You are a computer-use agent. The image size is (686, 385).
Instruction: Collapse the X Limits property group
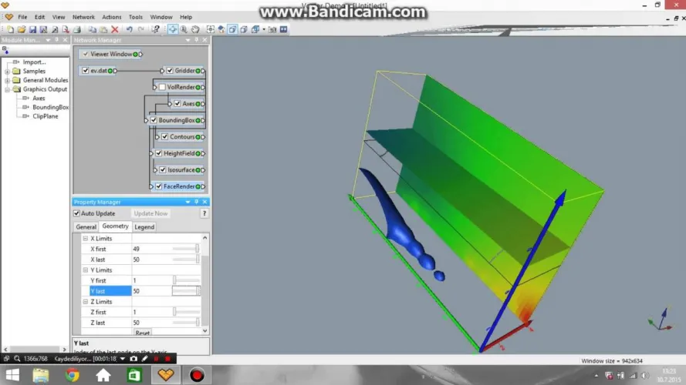(x=85, y=239)
